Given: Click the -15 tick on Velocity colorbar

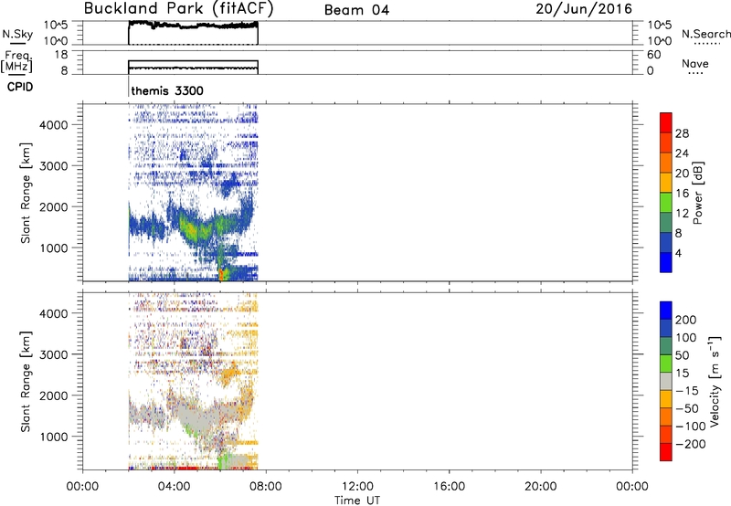Looking at the screenshot, I should coord(687,391).
